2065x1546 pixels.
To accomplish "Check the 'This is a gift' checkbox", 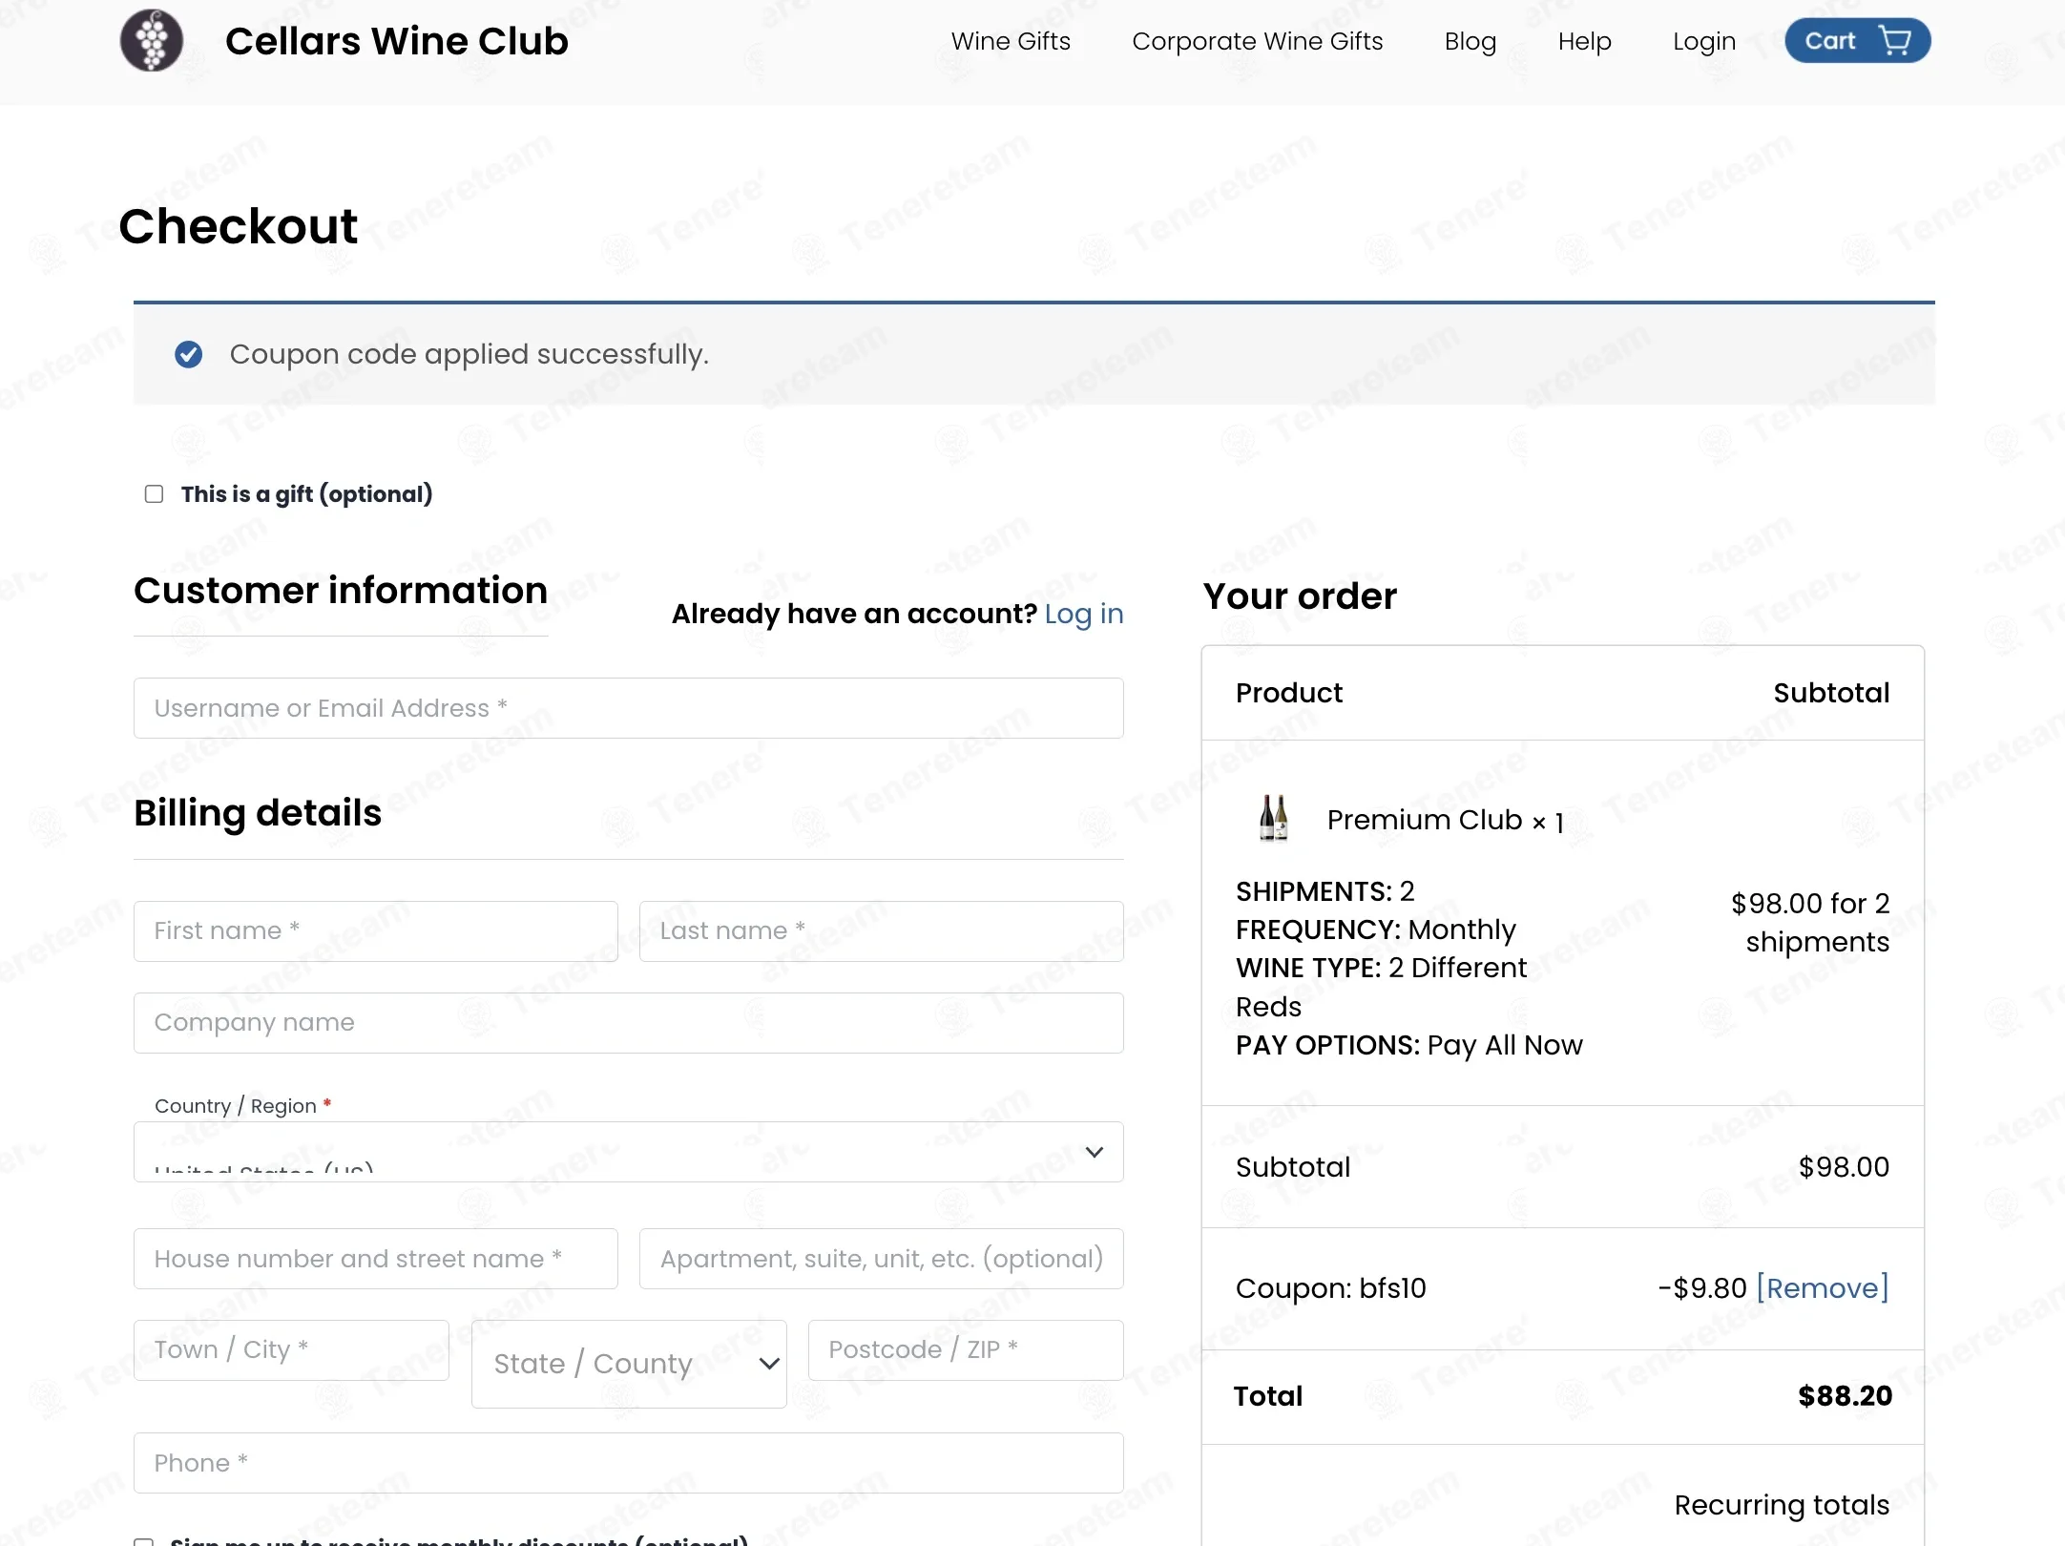I will (x=154, y=493).
